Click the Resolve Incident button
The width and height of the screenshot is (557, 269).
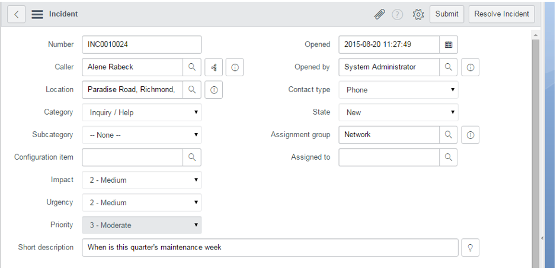501,14
